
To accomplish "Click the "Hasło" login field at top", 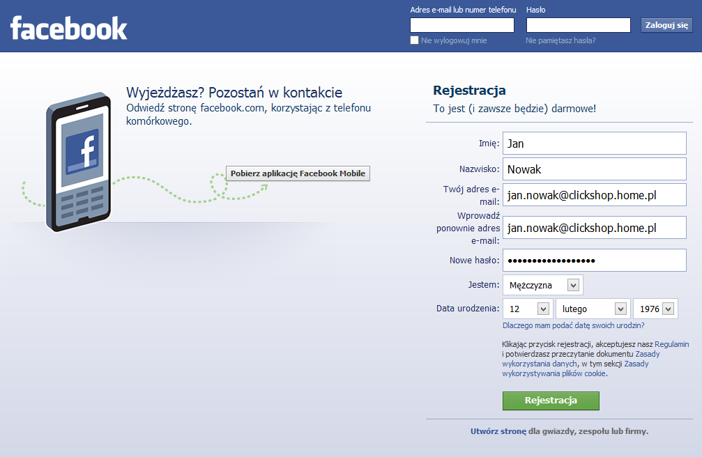I will (577, 24).
